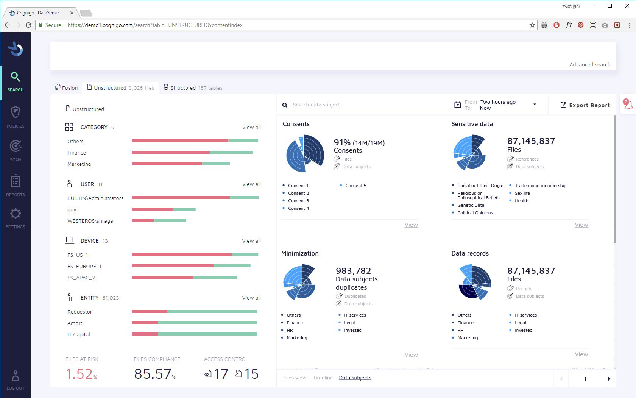Click the Others category risk bar
636x398 pixels.
pyautogui.click(x=195, y=141)
